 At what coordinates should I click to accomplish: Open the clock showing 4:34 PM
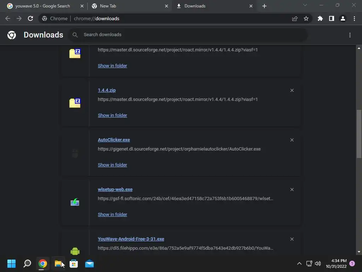tap(336, 263)
